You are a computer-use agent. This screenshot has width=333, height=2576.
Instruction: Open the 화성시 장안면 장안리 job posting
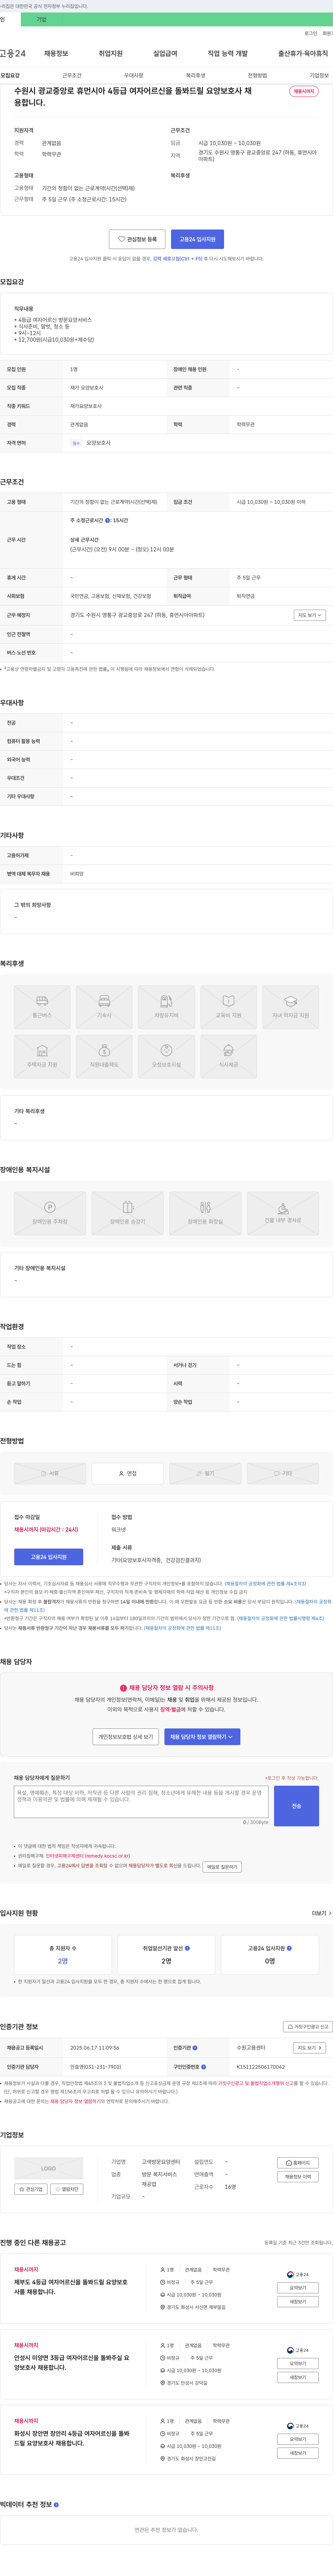72,2438
